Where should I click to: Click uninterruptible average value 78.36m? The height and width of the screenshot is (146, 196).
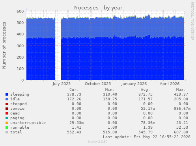pyautogui.click(x=148, y=123)
